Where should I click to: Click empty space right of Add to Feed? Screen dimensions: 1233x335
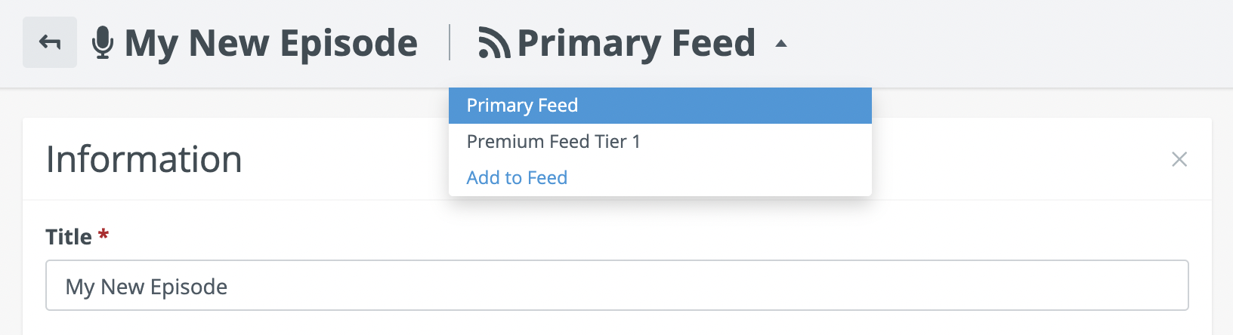[718, 178]
